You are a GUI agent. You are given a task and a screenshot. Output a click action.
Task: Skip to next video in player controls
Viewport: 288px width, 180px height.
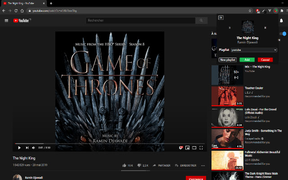27,148
